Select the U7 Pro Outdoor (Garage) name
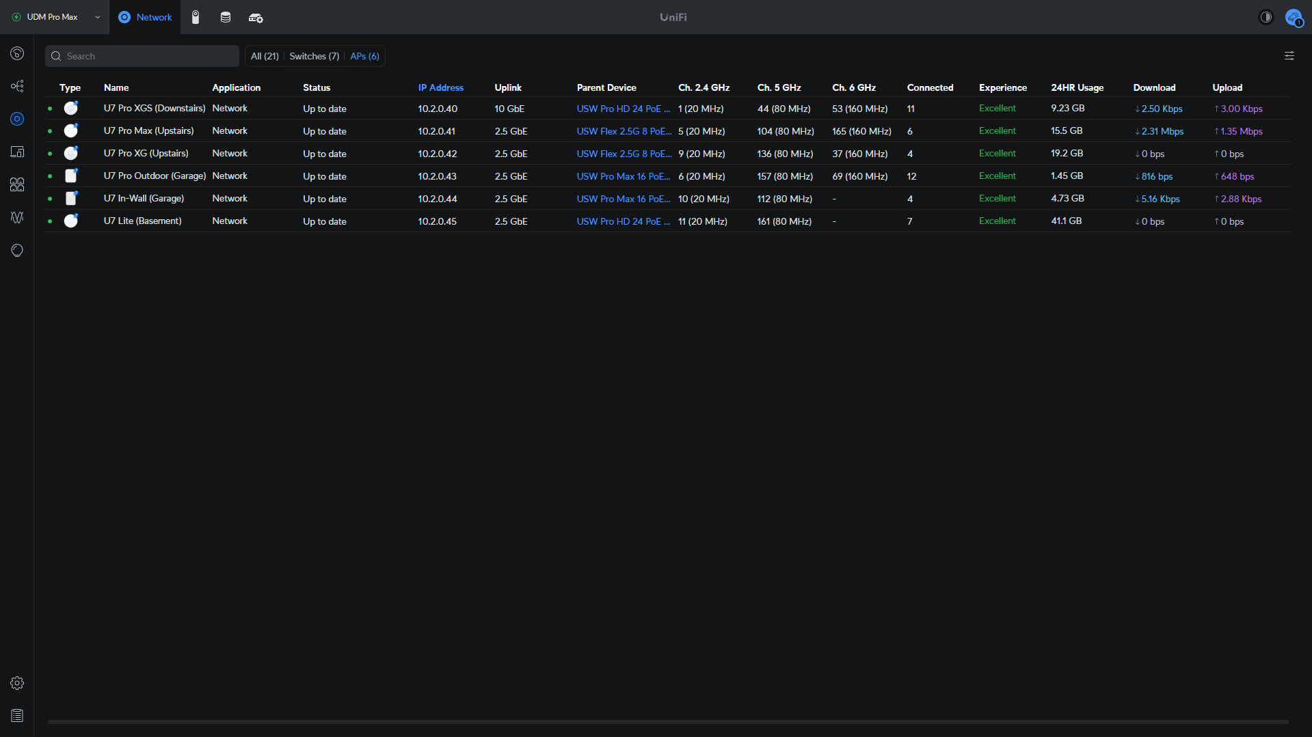 [x=155, y=176]
